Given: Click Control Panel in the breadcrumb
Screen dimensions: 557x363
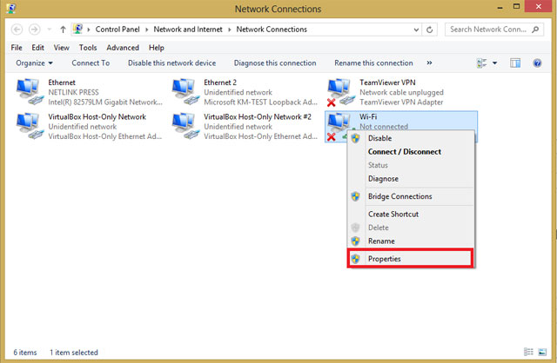Looking at the screenshot, I should (117, 30).
